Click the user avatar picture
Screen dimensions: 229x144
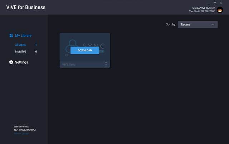click(220, 10)
